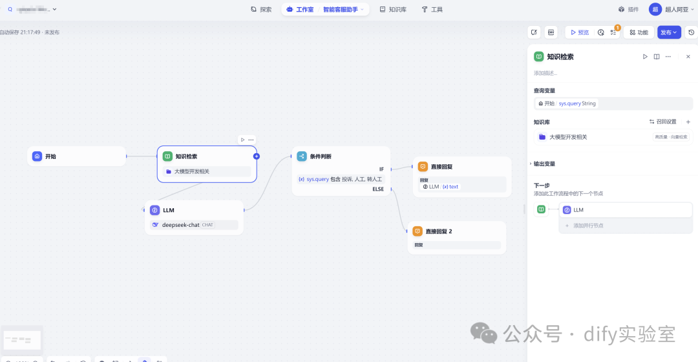
Task: Add a knowledge base with plus icon
Action: [688, 122]
